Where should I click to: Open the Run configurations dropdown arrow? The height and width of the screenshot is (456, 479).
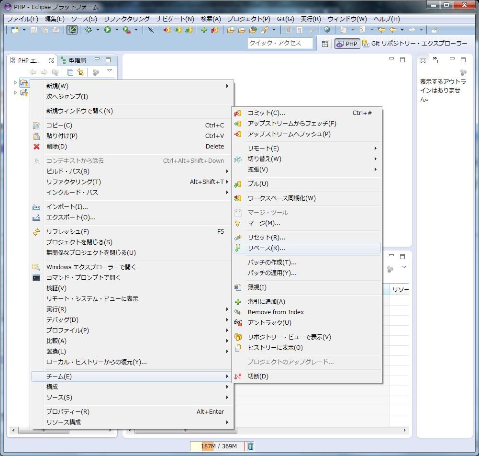coord(117,30)
